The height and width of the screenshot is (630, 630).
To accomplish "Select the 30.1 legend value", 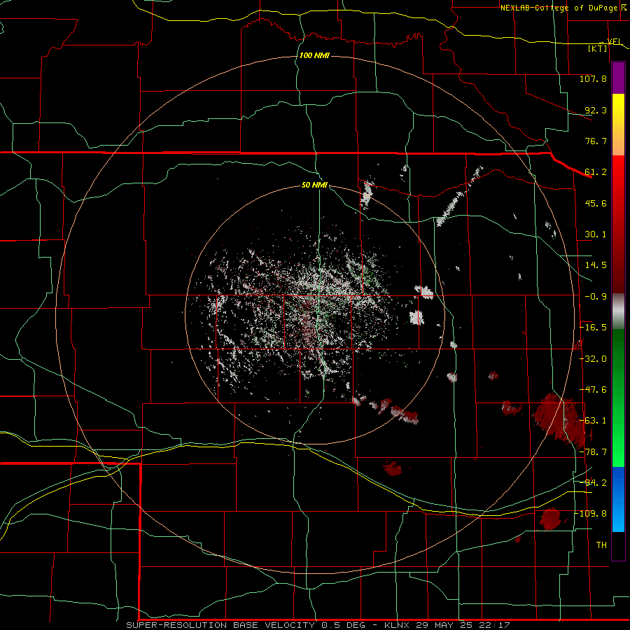I will point(596,234).
